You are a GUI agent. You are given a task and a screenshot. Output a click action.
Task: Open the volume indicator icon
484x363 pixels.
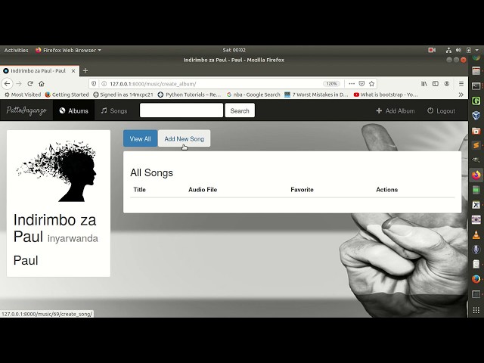pyautogui.click(x=458, y=50)
